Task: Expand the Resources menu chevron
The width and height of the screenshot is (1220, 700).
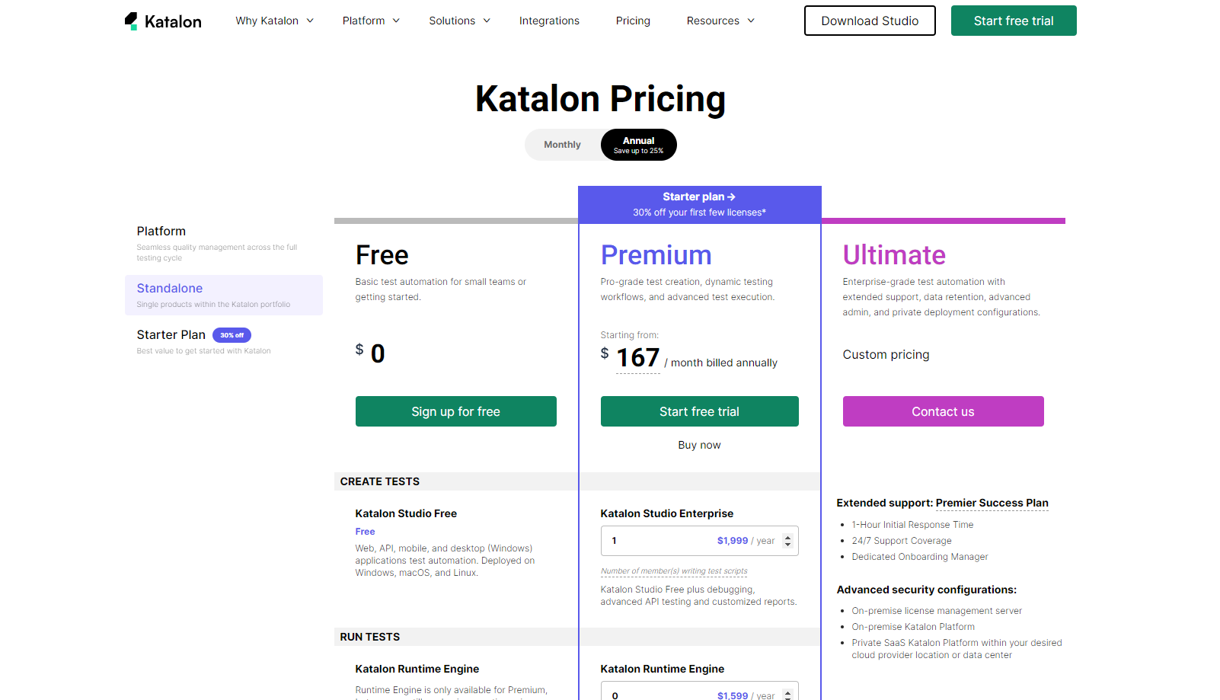Action: (x=751, y=21)
